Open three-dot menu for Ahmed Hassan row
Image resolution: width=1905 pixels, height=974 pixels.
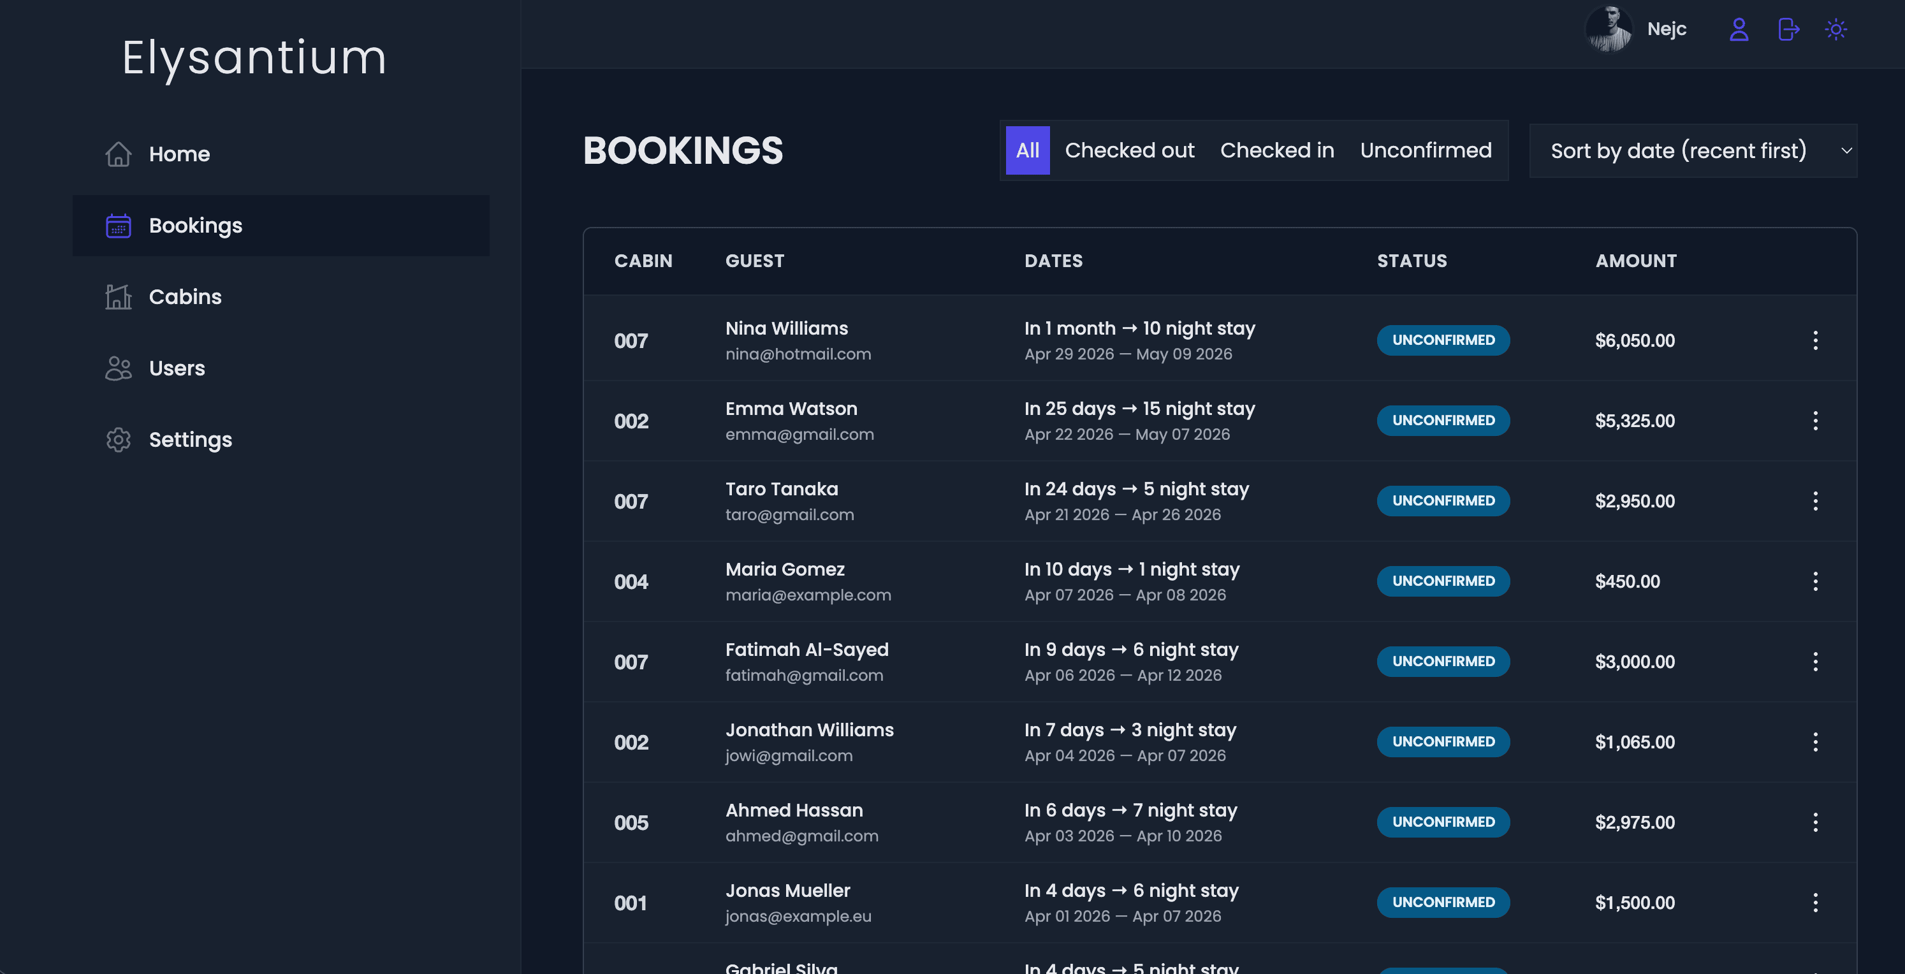pyautogui.click(x=1814, y=822)
